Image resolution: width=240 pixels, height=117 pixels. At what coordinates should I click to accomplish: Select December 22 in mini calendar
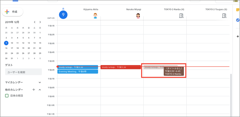click(40, 48)
